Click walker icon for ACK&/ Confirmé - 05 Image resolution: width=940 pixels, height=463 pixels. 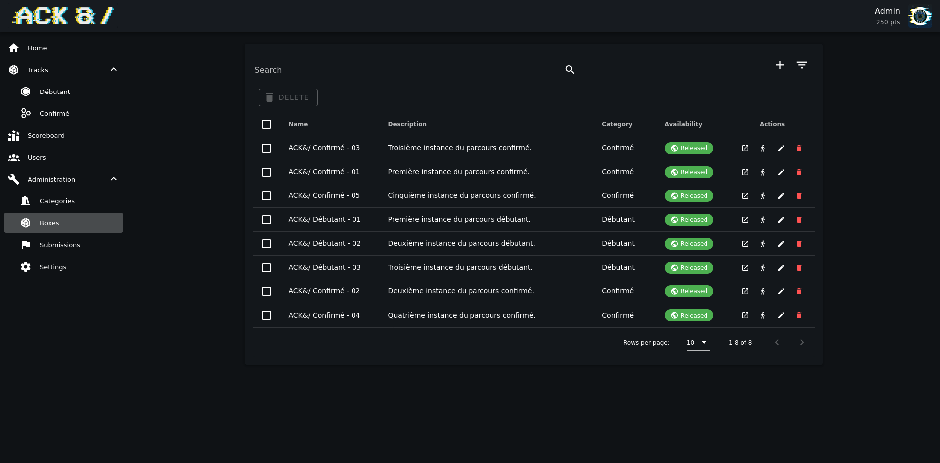(763, 196)
